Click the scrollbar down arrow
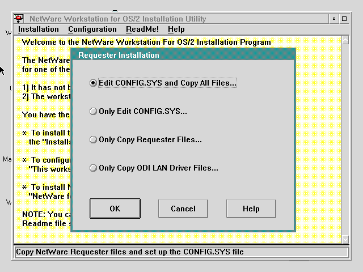Viewport: 363px width, 272px height. click(x=345, y=239)
